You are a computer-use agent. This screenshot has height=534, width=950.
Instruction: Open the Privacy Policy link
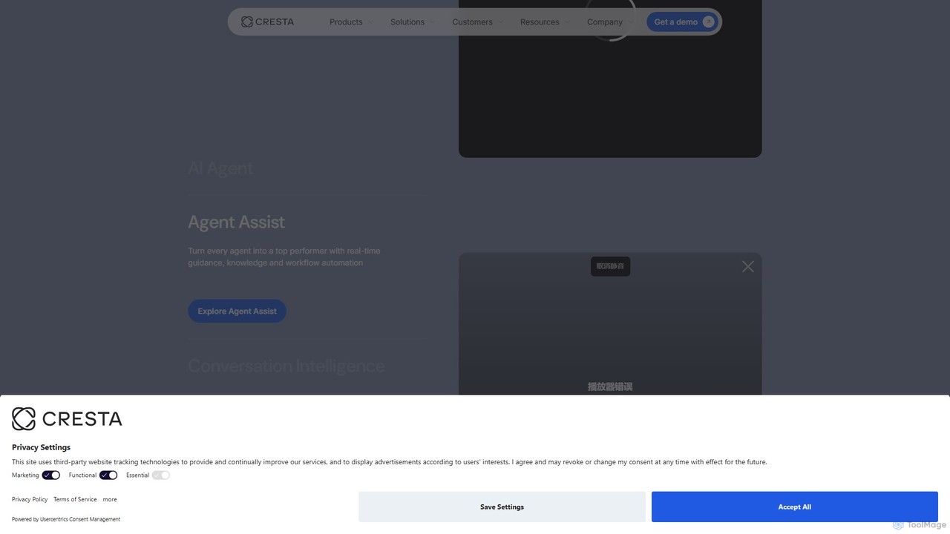(30, 500)
